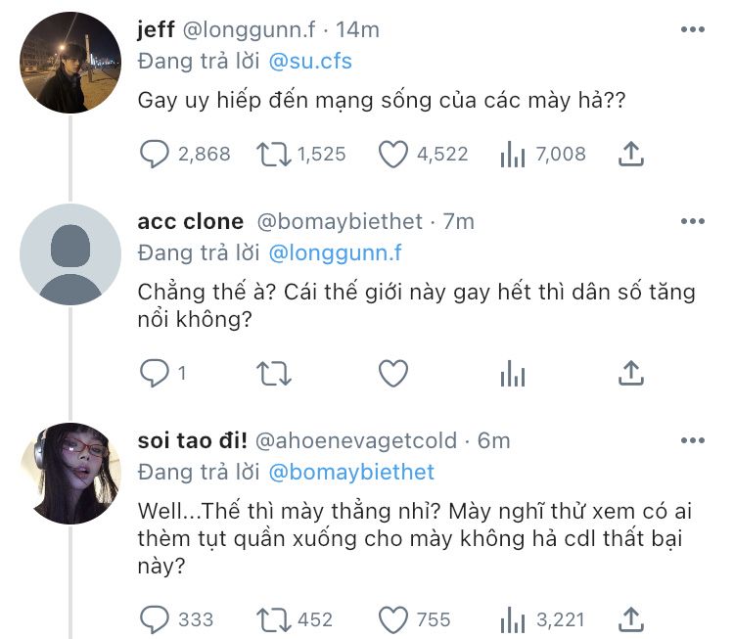Open acc clone's default avatar
This screenshot has width=734, height=639.
click(x=70, y=254)
